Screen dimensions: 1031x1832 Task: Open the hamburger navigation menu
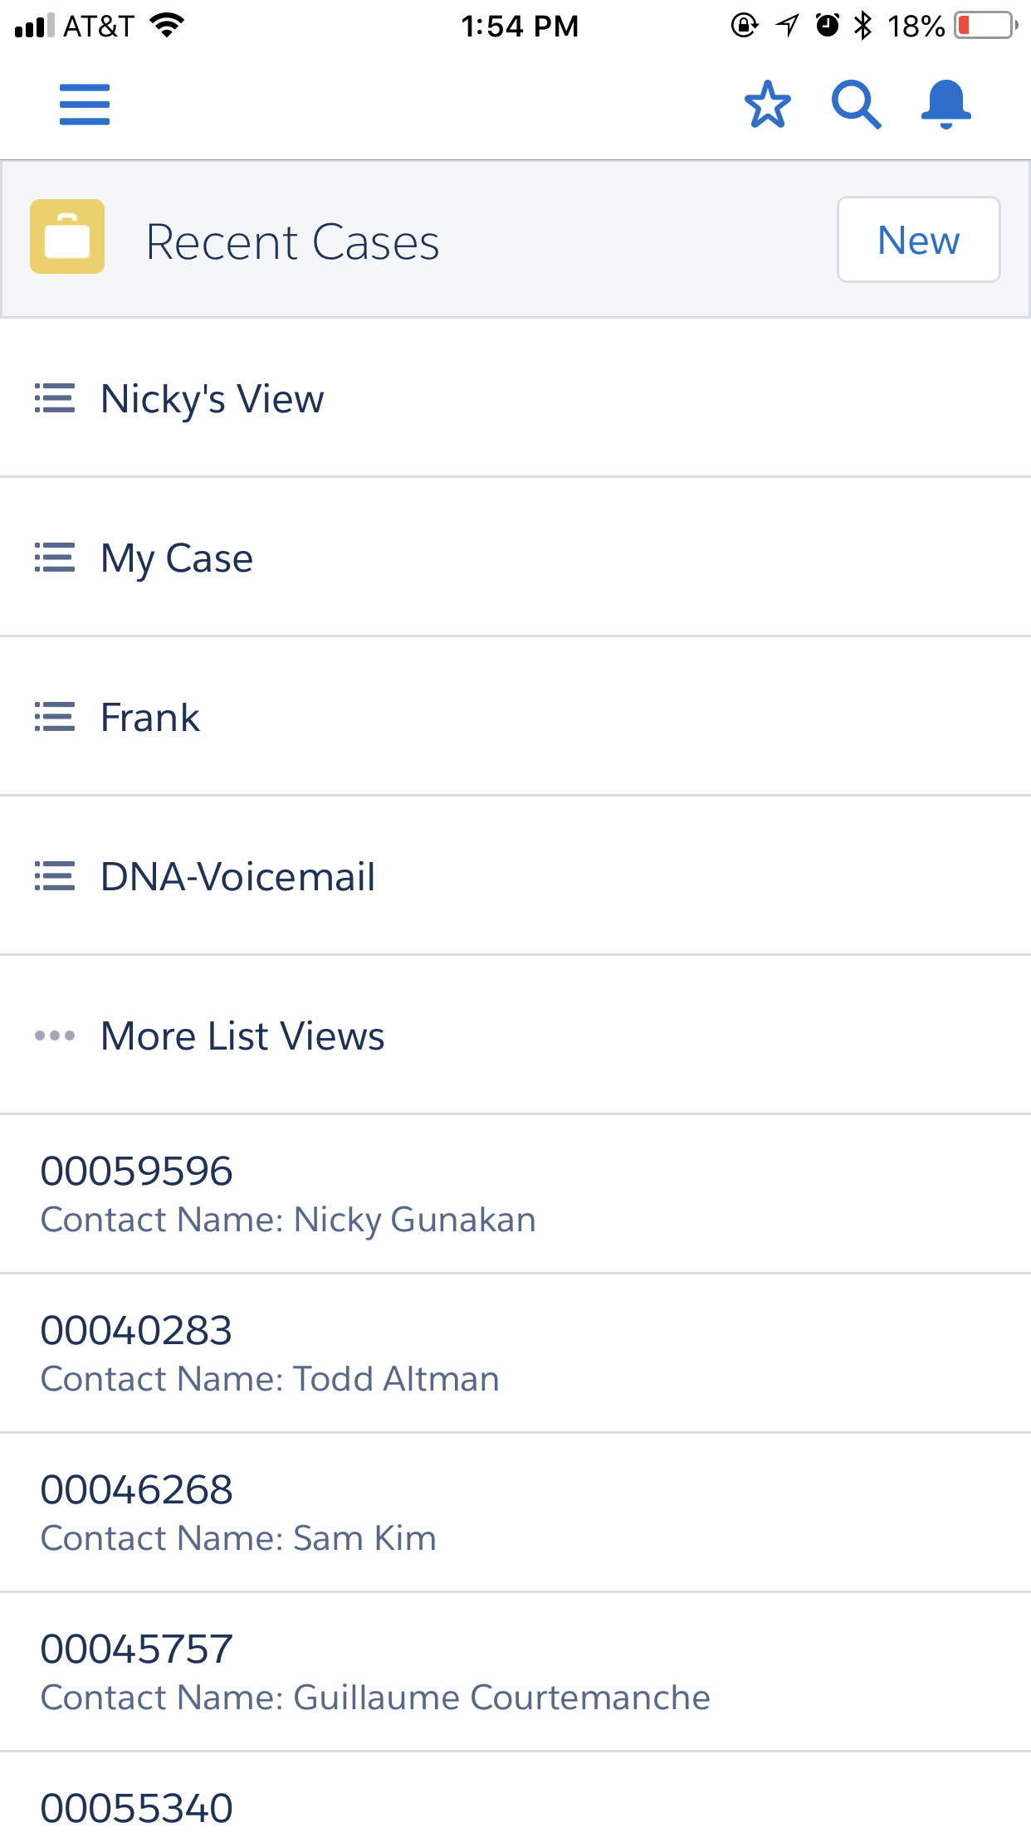coord(85,105)
